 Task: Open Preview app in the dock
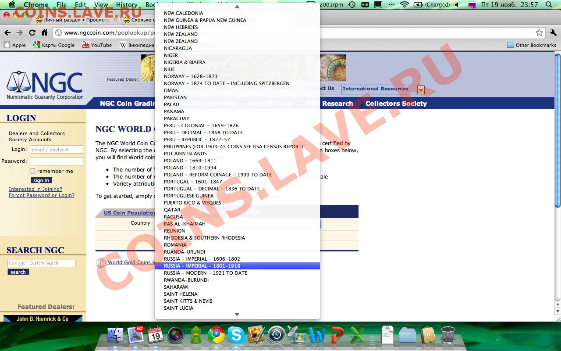(x=256, y=335)
